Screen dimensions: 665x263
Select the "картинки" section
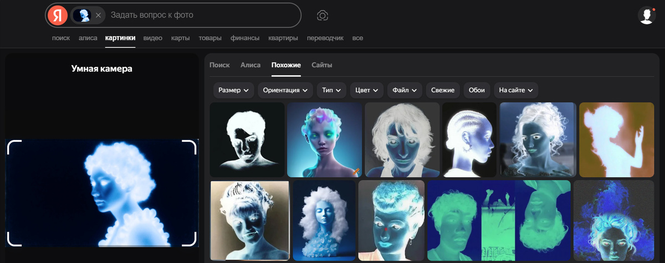tap(120, 38)
